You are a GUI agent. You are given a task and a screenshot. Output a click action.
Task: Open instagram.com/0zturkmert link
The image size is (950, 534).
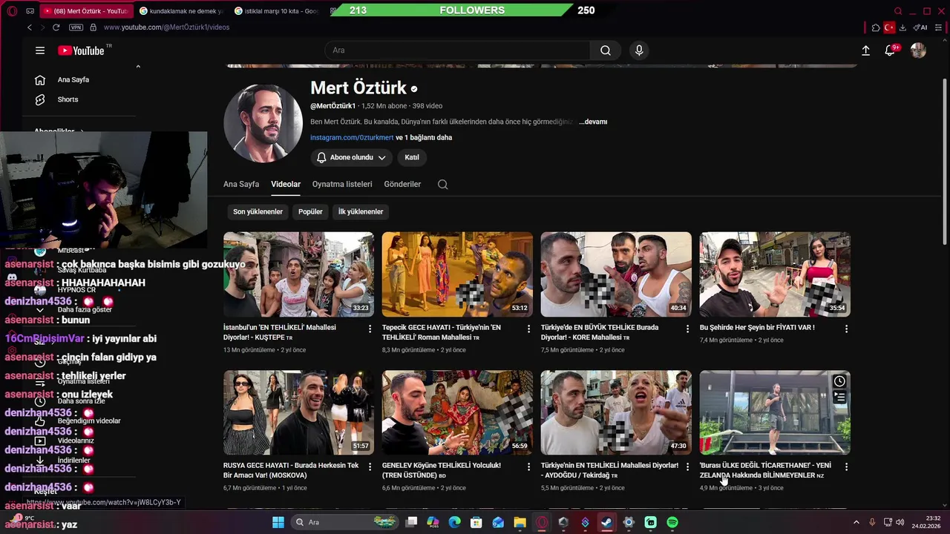[x=352, y=137]
